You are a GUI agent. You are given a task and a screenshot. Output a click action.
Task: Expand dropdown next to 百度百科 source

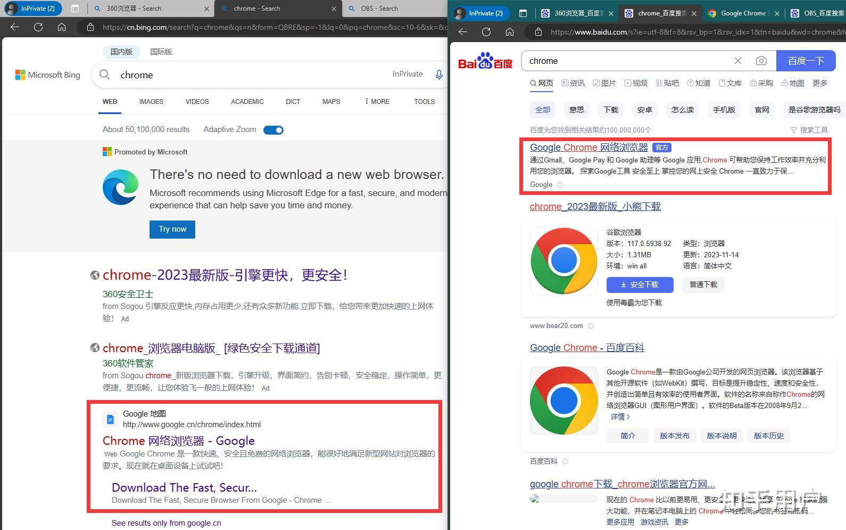(x=565, y=461)
